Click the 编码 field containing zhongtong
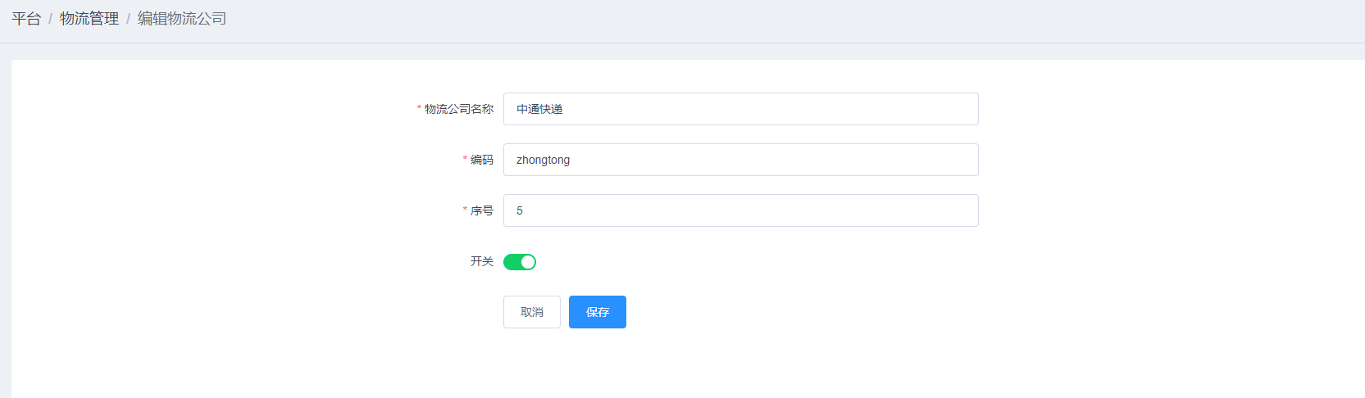This screenshot has width=1365, height=398. 740,160
